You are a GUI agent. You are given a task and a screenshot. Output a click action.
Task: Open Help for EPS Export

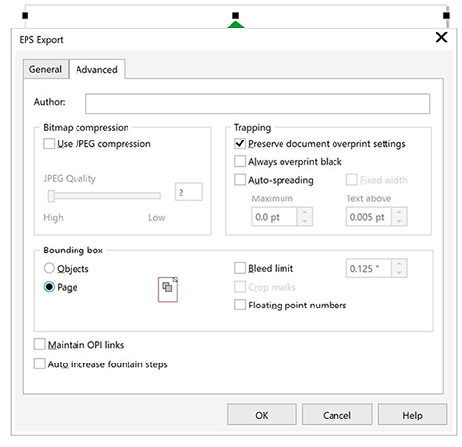coord(412,415)
